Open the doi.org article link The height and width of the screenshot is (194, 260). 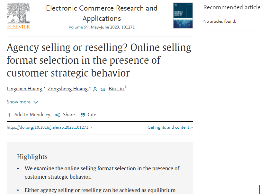(x=48, y=127)
